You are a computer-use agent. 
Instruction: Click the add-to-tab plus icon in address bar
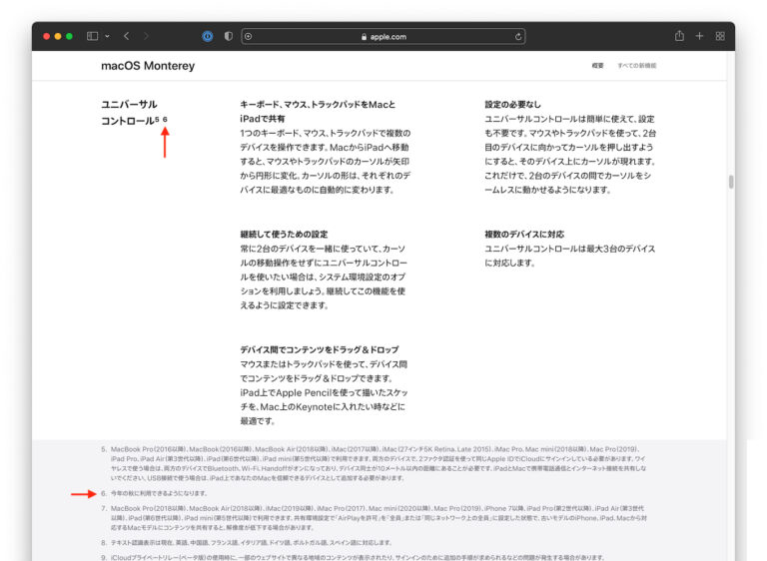click(x=249, y=36)
